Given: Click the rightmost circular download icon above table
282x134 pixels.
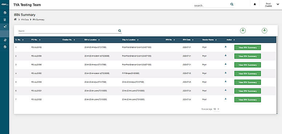Looking at the screenshot, I should click(265, 31).
